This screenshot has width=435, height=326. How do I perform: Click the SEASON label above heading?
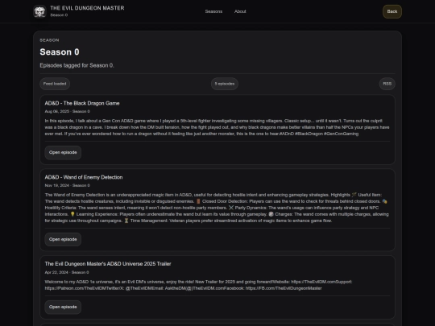point(49,40)
